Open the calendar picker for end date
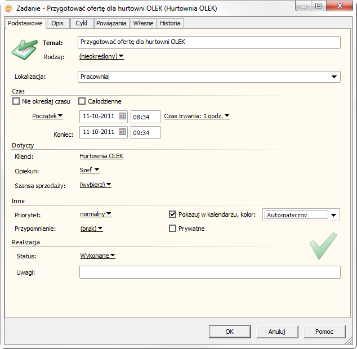The width and height of the screenshot is (357, 349). 122,132
